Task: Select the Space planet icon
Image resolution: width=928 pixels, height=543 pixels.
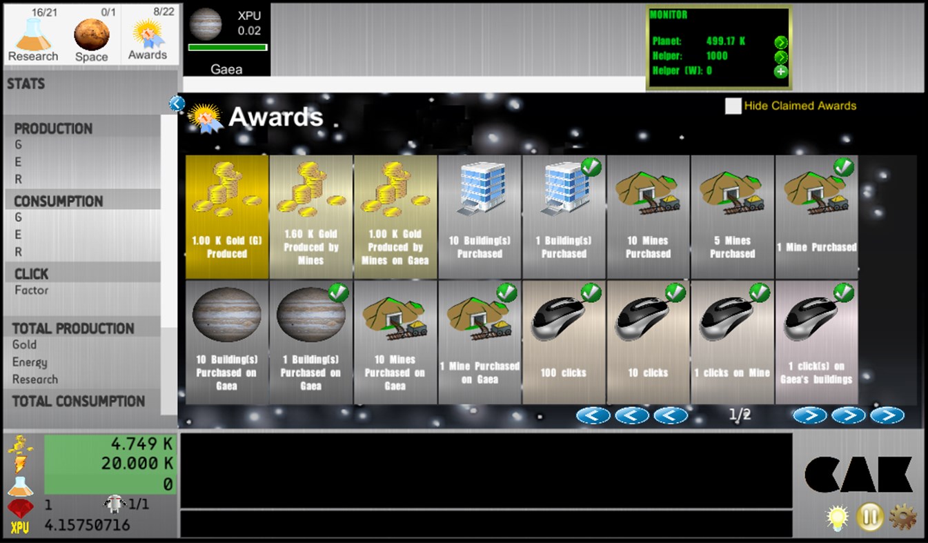Action: (91, 34)
